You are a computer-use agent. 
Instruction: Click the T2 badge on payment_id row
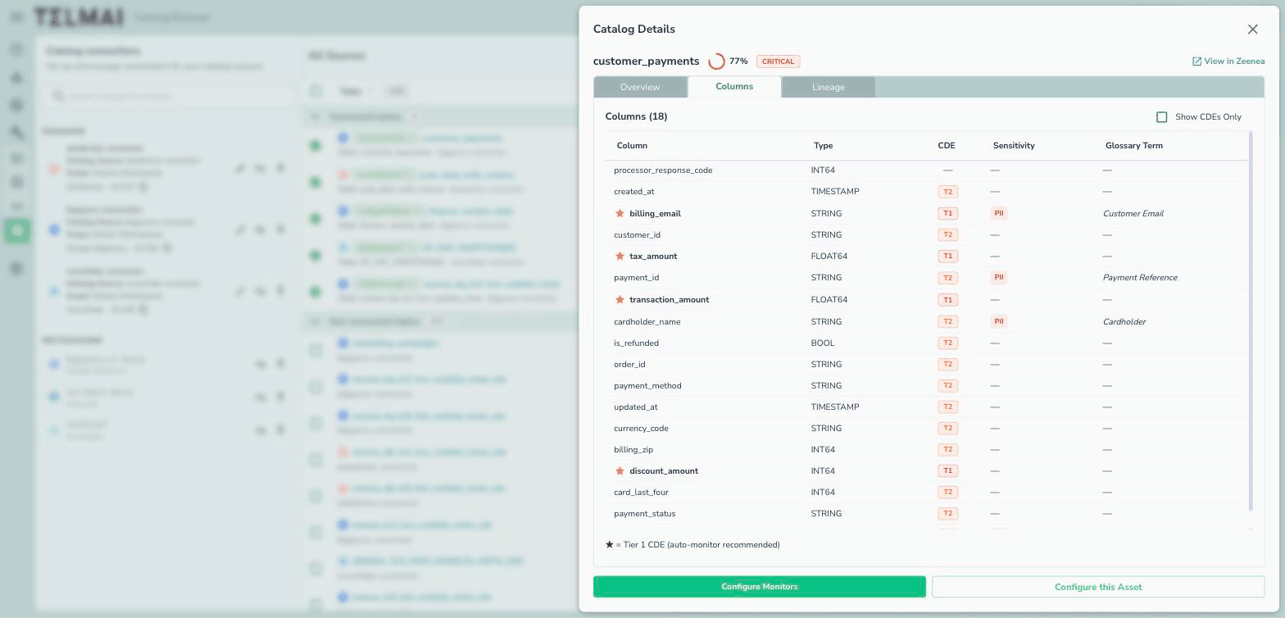point(947,278)
